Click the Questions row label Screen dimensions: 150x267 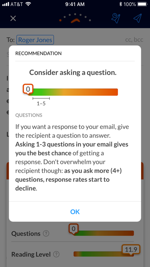tap(26, 234)
